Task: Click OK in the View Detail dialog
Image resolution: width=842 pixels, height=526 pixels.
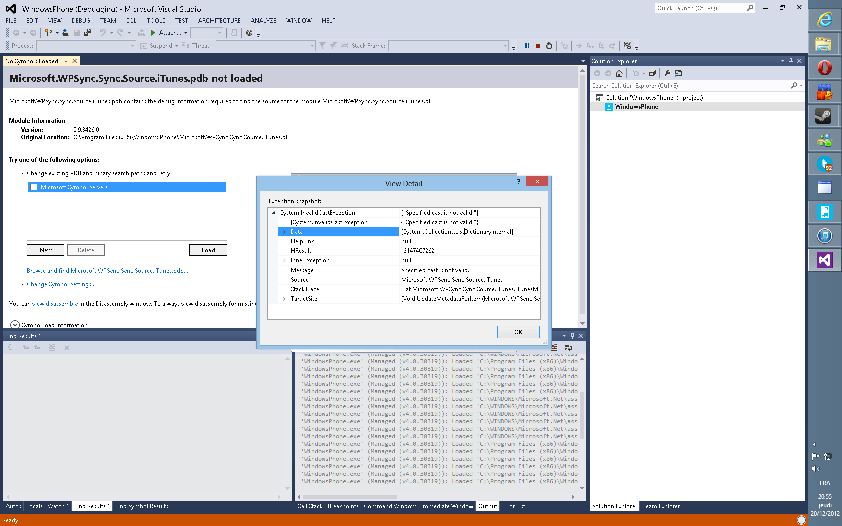Action: click(x=518, y=332)
